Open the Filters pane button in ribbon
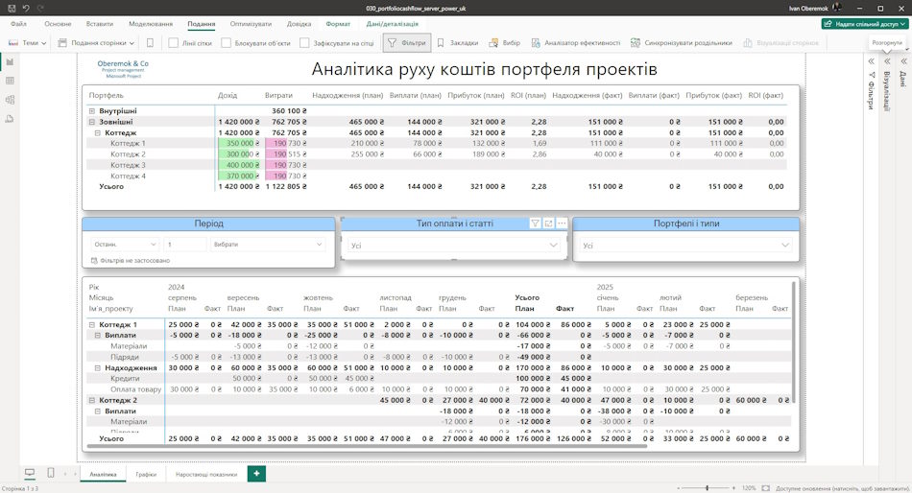The height and width of the screenshot is (493, 912). tap(407, 42)
